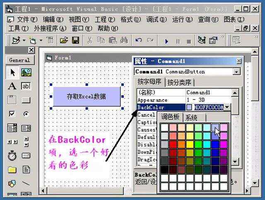The image size is (265, 200).
Task: Select the Pointer tool in toolbox
Action: [x=12, y=72]
